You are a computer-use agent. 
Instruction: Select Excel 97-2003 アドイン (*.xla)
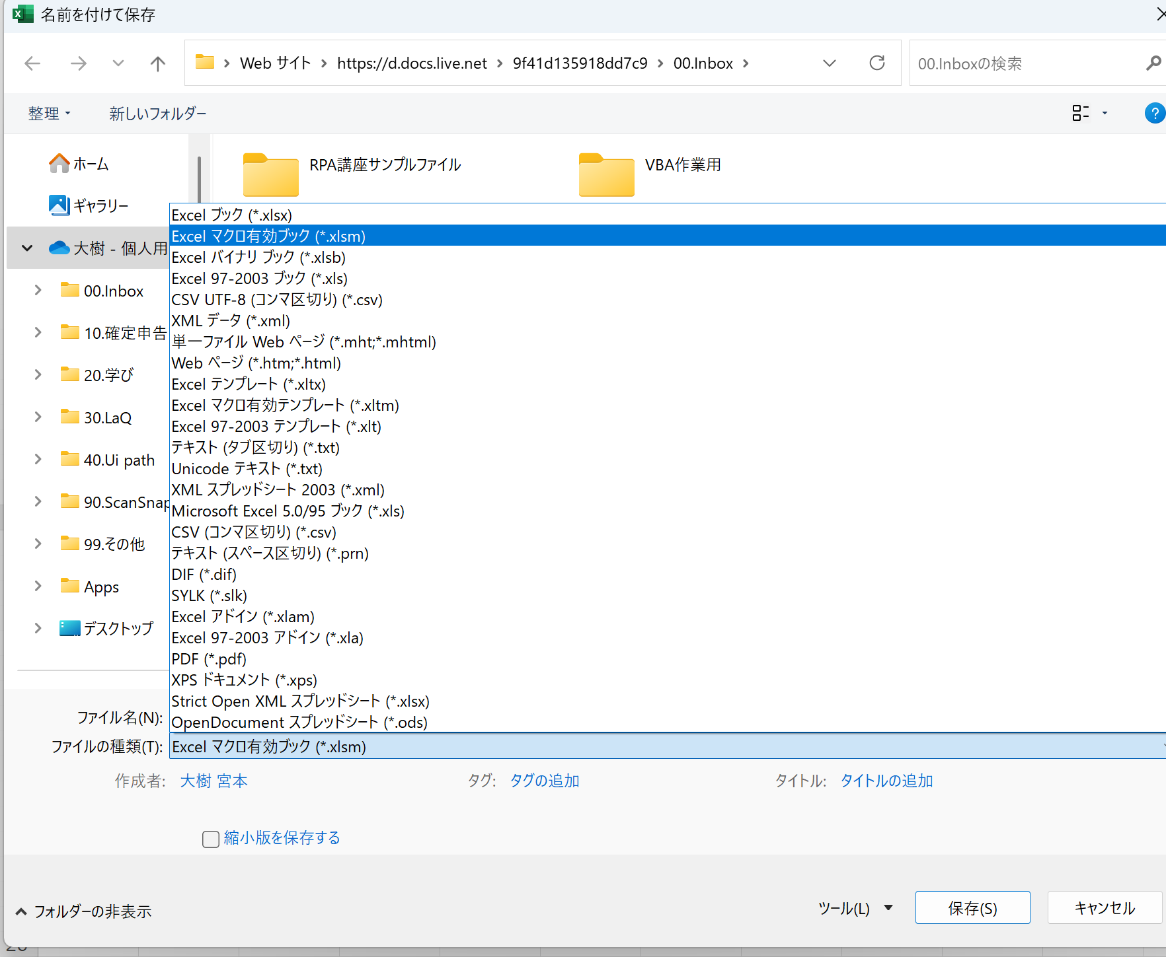pos(668,637)
